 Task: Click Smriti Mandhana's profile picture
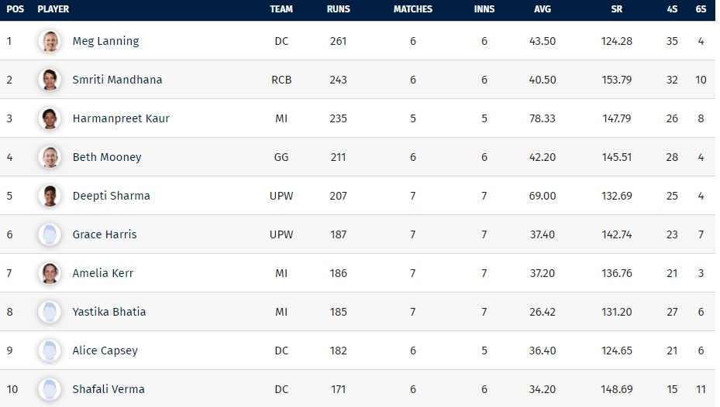pyautogui.click(x=50, y=80)
